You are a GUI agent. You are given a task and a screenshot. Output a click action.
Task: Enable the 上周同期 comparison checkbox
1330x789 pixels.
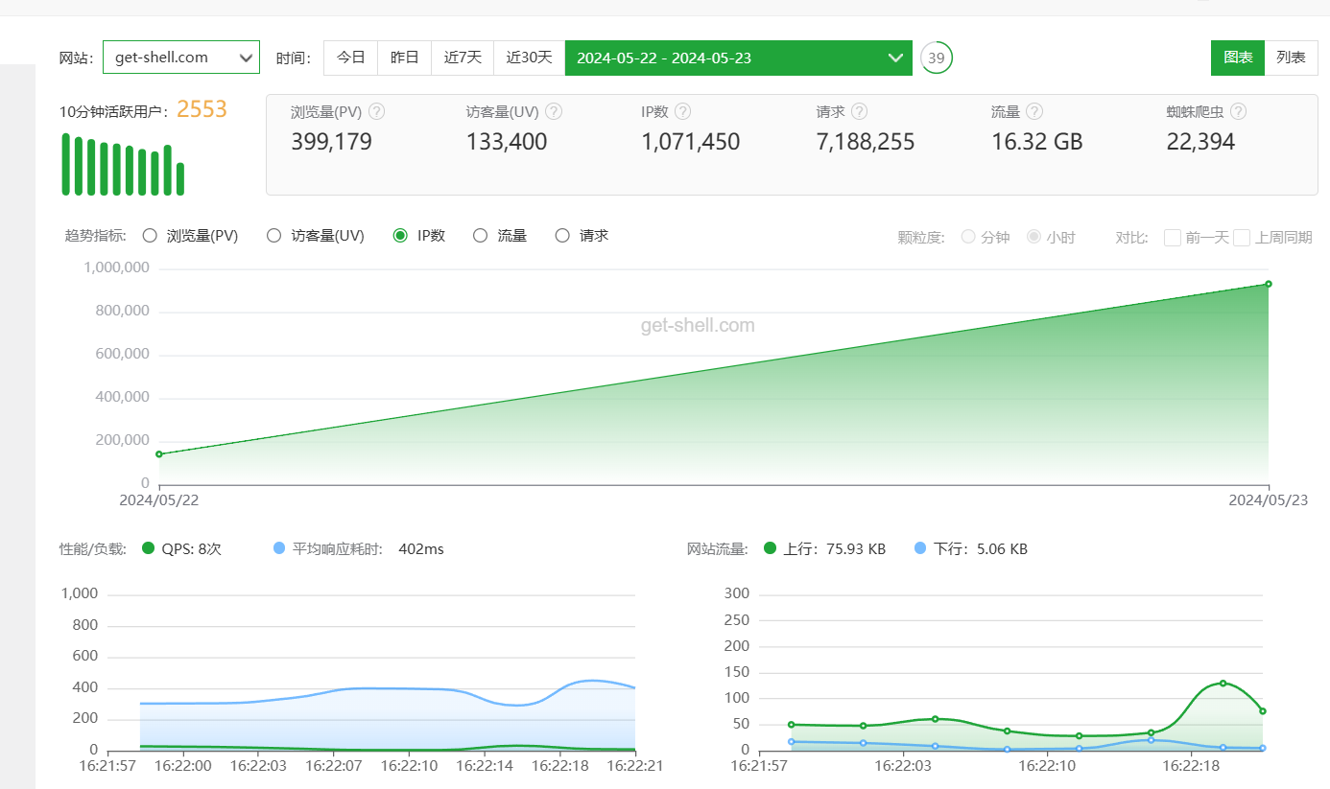coord(1242,237)
